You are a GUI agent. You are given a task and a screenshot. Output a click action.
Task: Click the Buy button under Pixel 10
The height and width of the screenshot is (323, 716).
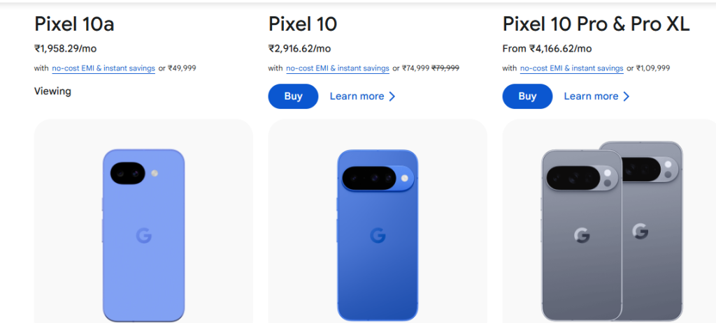tap(293, 96)
